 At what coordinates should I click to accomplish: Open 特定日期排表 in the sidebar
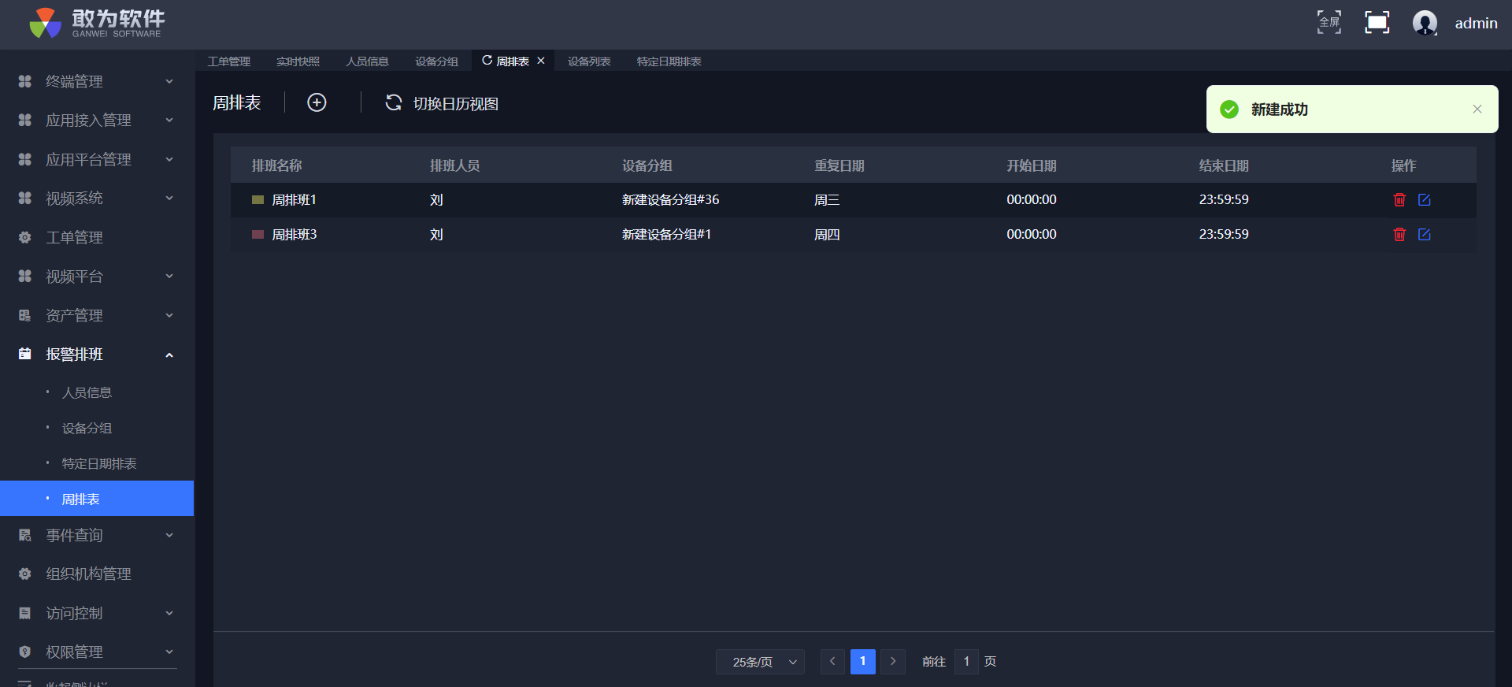tap(99, 464)
